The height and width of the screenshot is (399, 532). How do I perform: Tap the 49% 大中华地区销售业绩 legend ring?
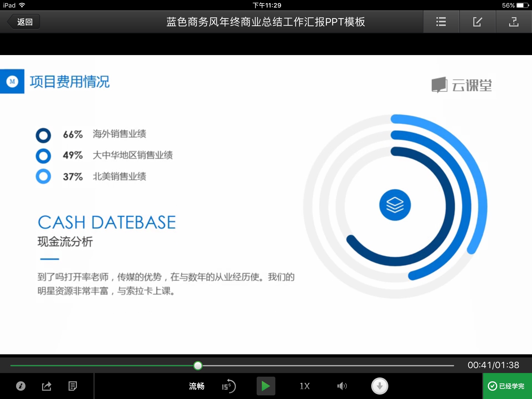(43, 156)
